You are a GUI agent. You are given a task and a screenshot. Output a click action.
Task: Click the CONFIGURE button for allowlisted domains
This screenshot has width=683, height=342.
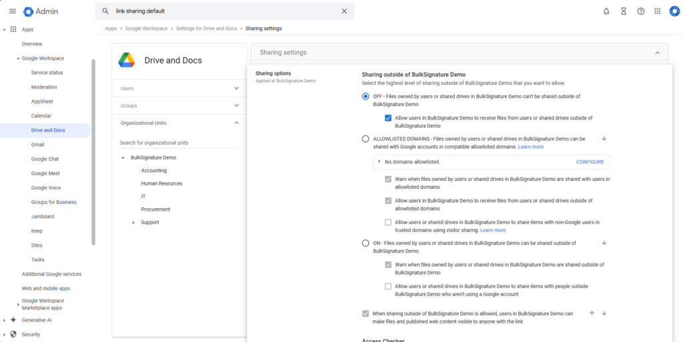[590, 162]
